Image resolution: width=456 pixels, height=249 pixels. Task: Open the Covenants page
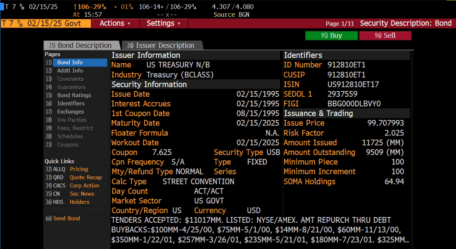[x=70, y=79]
